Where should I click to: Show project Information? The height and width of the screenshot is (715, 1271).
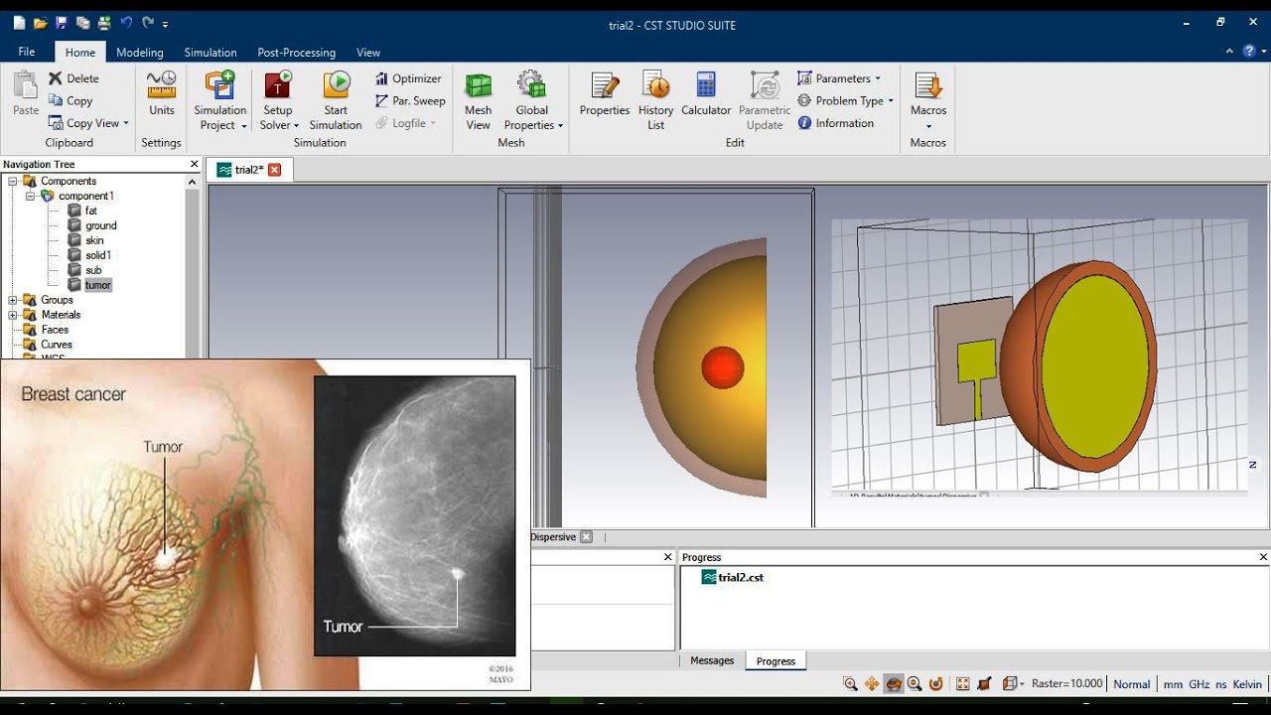[836, 123]
